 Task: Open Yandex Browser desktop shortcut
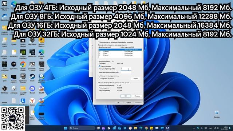pyautogui.click(x=32, y=101)
